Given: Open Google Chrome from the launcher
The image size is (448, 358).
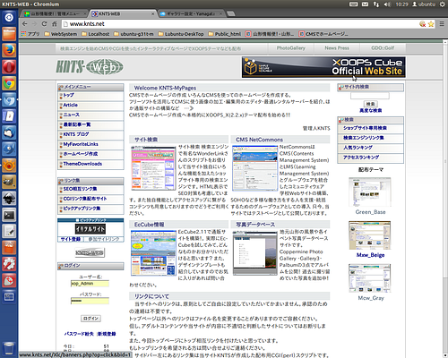Looking at the screenshot, I should point(9,83).
